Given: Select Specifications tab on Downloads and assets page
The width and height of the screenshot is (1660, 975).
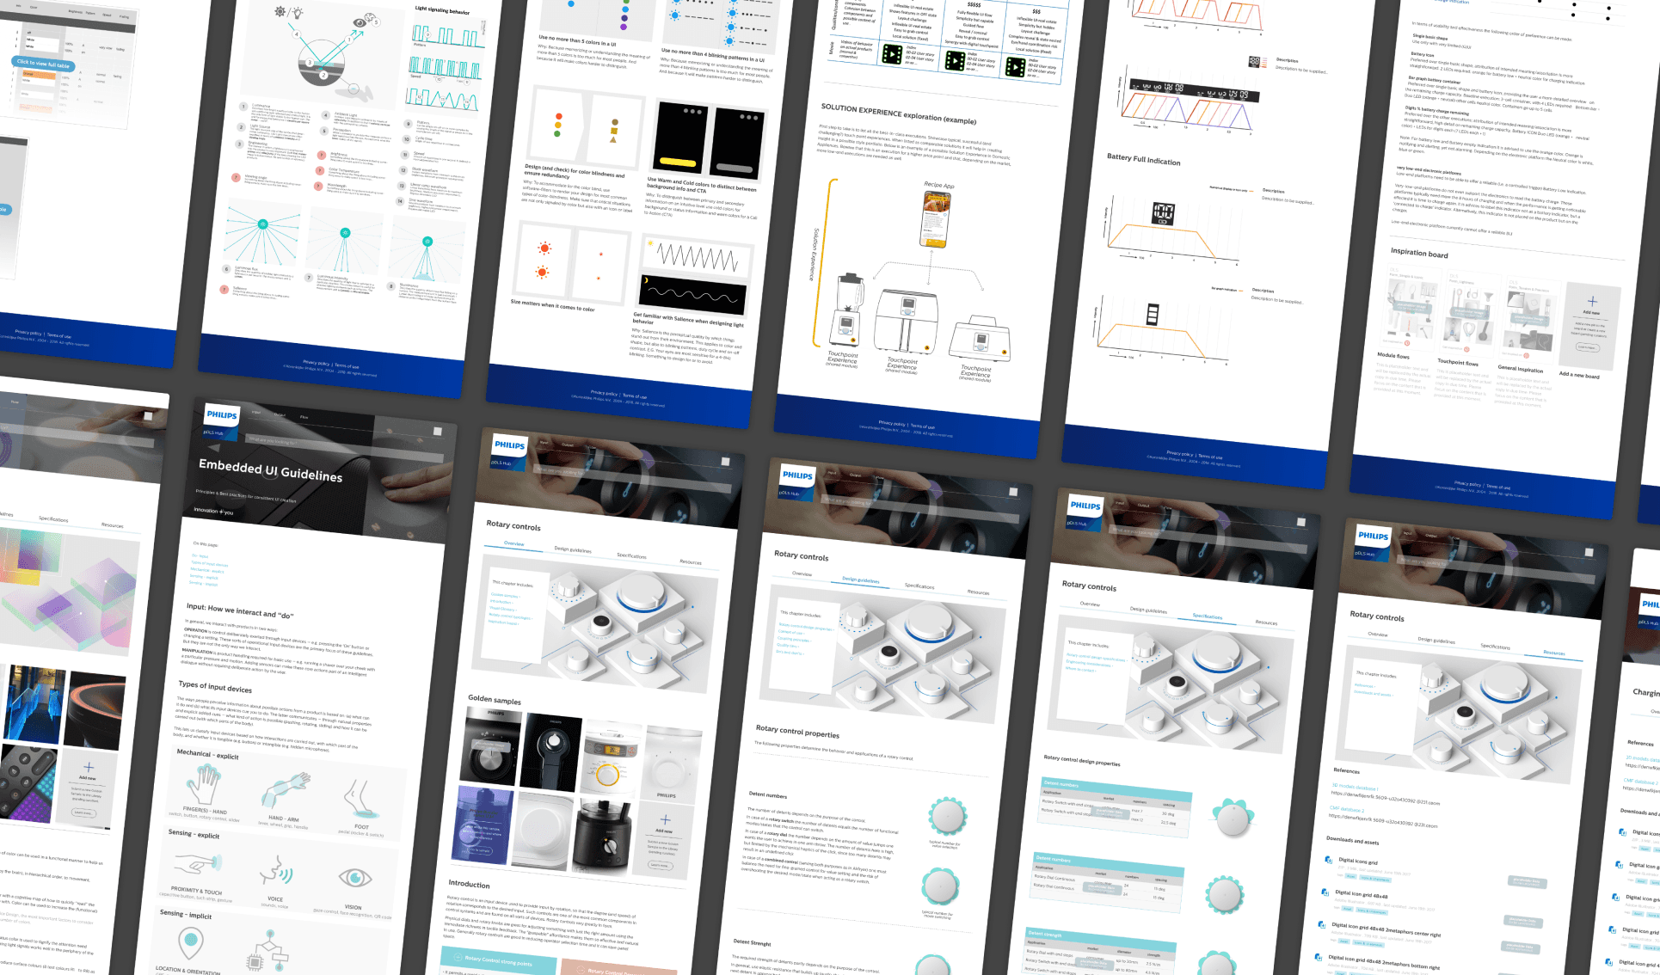Looking at the screenshot, I should (1495, 647).
